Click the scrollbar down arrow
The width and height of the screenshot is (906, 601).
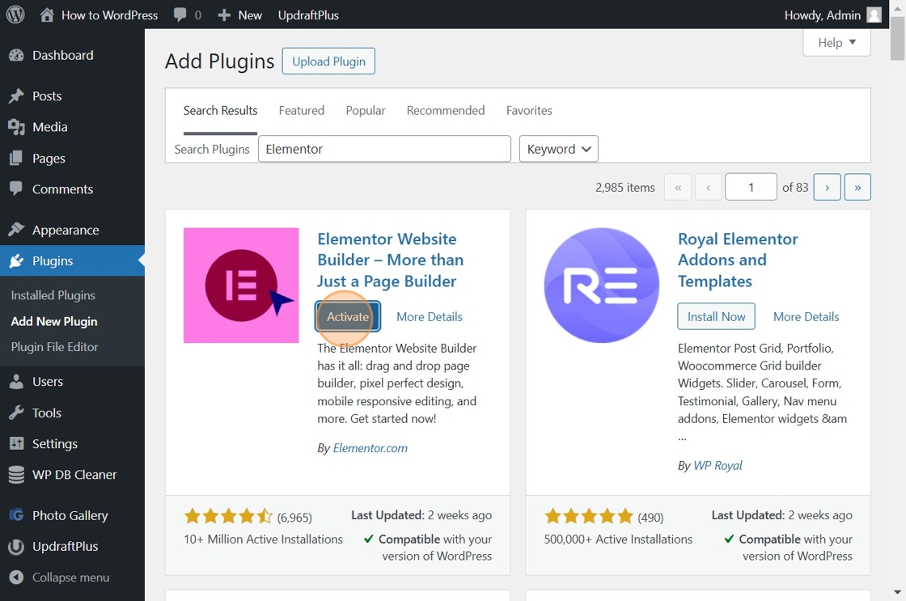tap(897, 592)
